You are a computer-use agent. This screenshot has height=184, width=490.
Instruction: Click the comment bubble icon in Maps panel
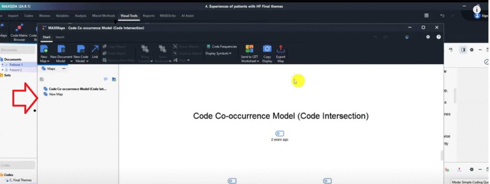[106, 80]
